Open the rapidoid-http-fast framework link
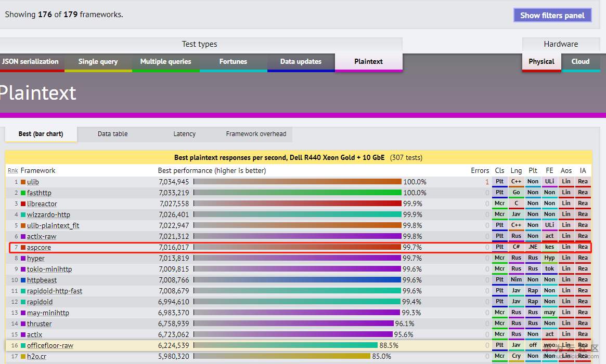The width and height of the screenshot is (606, 364). (55, 291)
